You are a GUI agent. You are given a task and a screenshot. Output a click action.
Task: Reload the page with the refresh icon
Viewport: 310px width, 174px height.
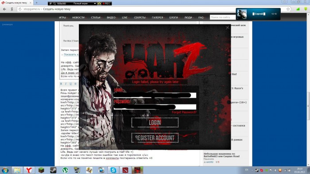(x=20, y=9)
